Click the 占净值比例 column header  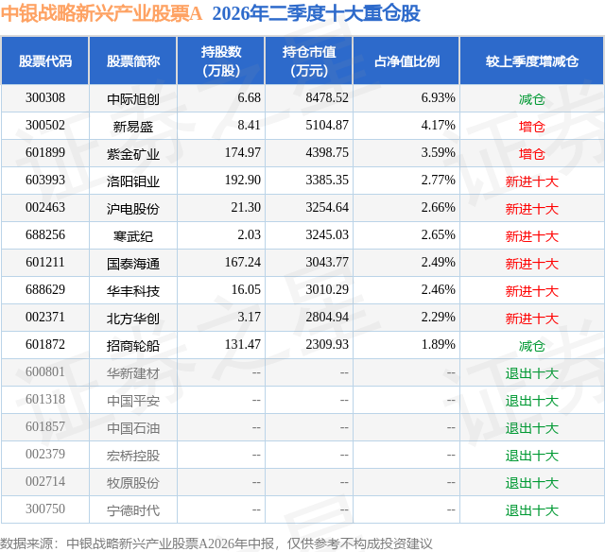pos(406,60)
